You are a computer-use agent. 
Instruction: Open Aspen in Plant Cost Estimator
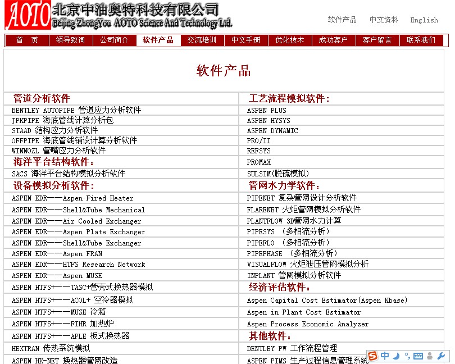[304, 312]
